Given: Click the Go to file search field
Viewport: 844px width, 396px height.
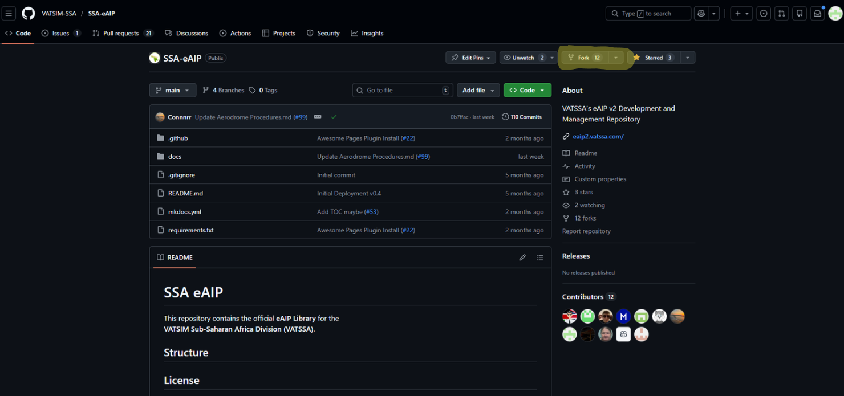Looking at the screenshot, I should point(402,90).
